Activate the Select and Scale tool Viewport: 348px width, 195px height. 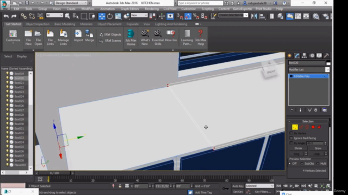(x=118, y=16)
